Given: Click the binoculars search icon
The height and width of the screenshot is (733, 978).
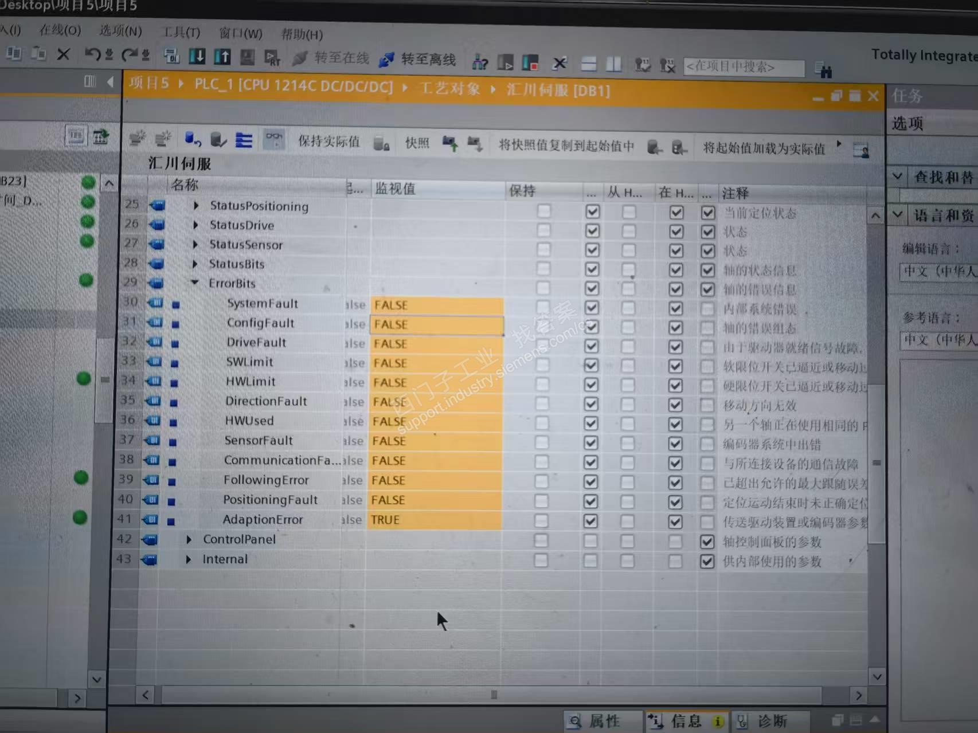Looking at the screenshot, I should click(824, 70).
